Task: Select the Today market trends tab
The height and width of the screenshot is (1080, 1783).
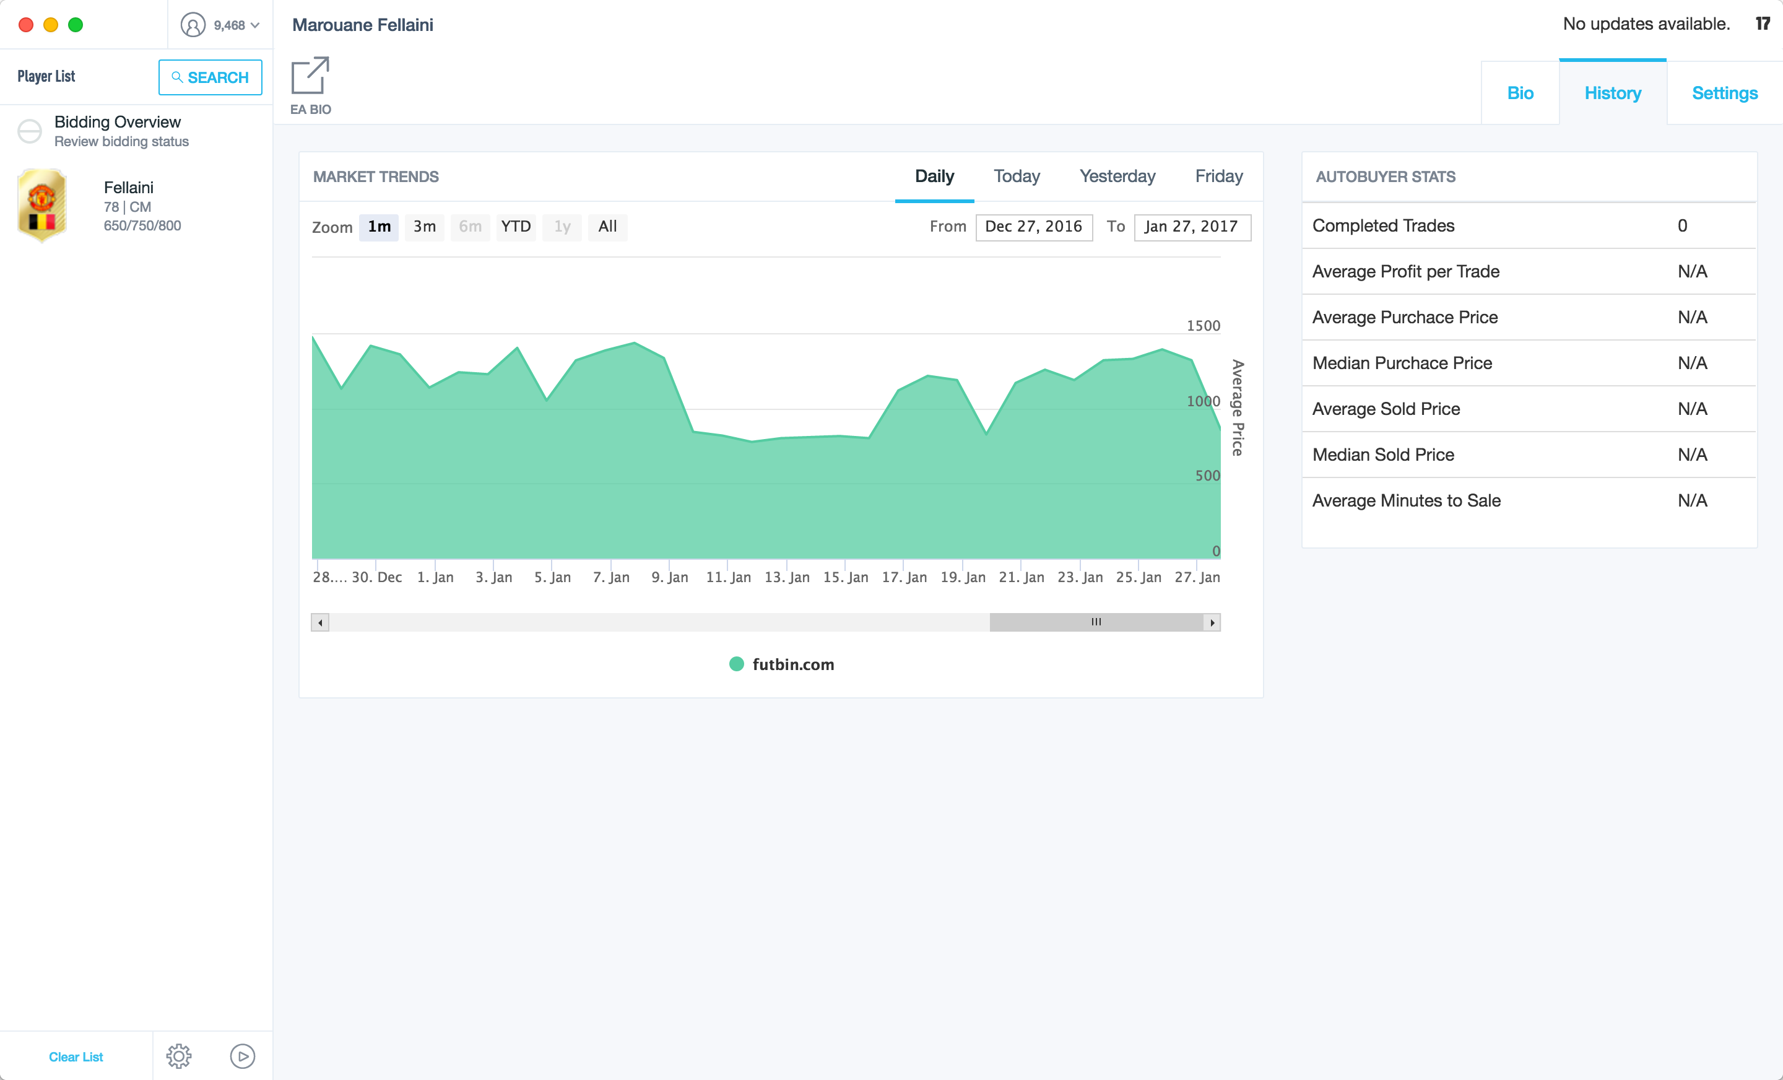Action: 1016,176
